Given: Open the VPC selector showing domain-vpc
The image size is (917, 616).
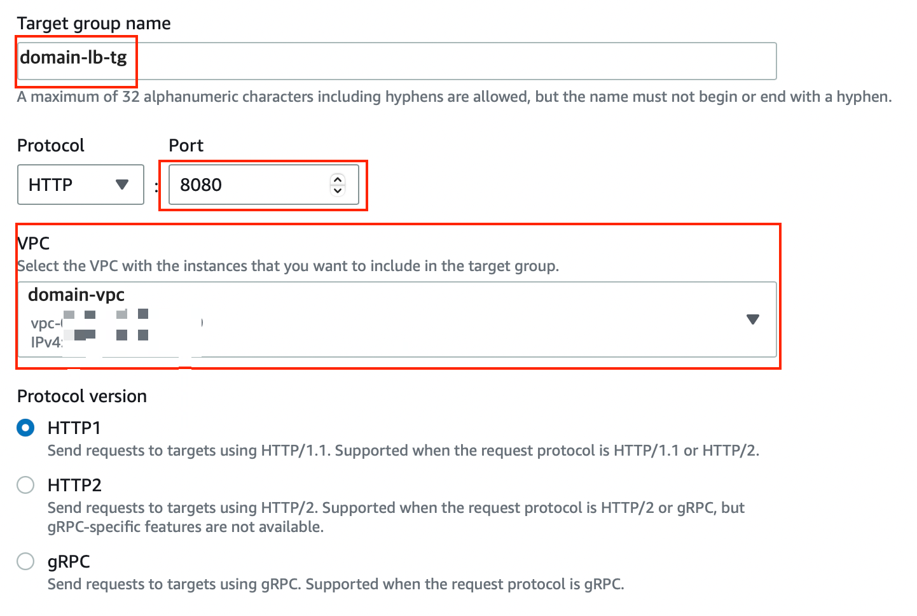Looking at the screenshot, I should pyautogui.click(x=397, y=319).
